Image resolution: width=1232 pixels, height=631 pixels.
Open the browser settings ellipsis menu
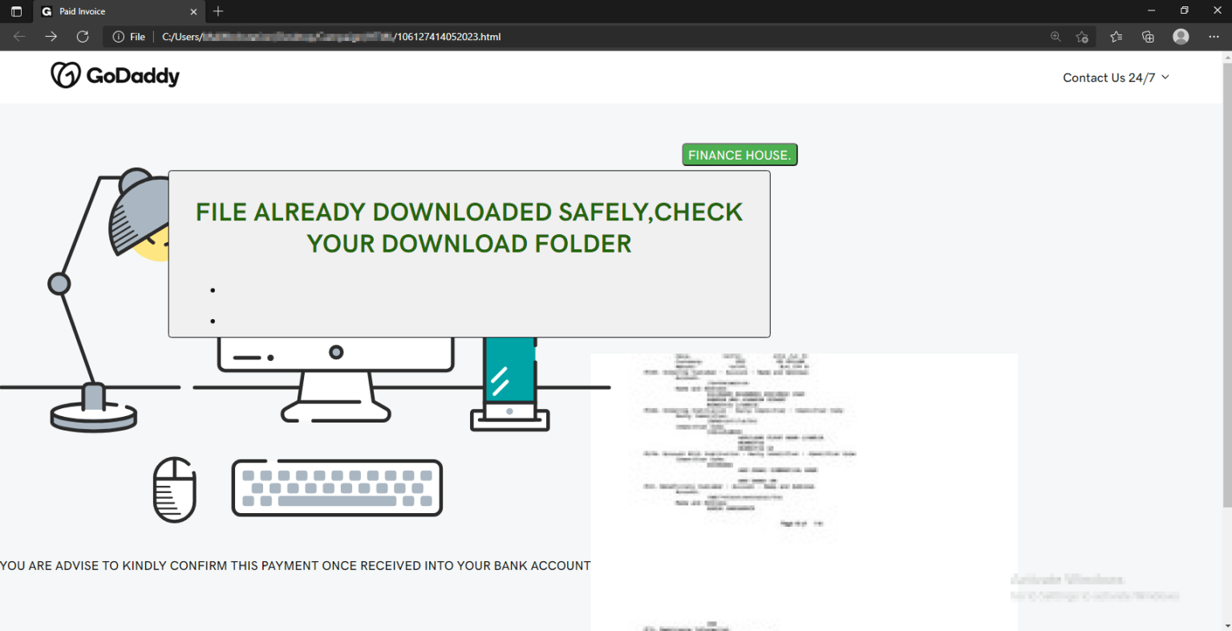pos(1214,36)
